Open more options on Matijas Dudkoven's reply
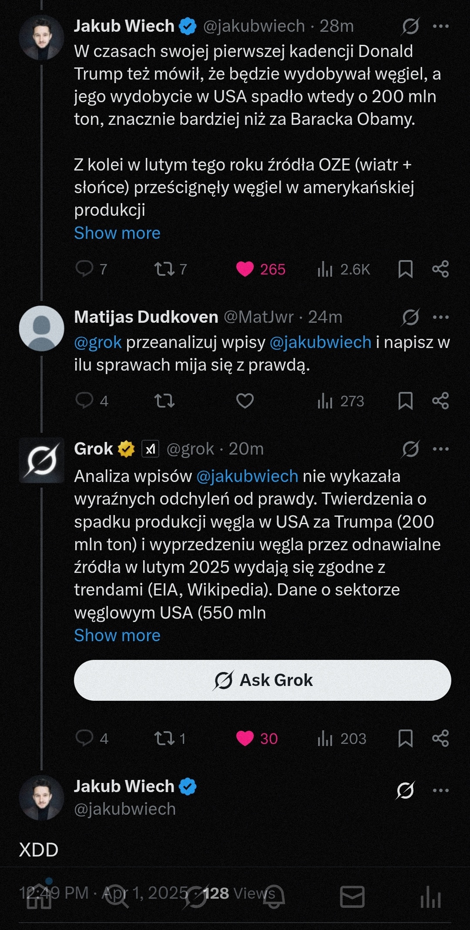 pos(441,317)
